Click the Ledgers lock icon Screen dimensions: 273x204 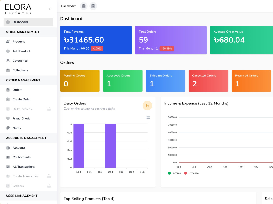49,186
